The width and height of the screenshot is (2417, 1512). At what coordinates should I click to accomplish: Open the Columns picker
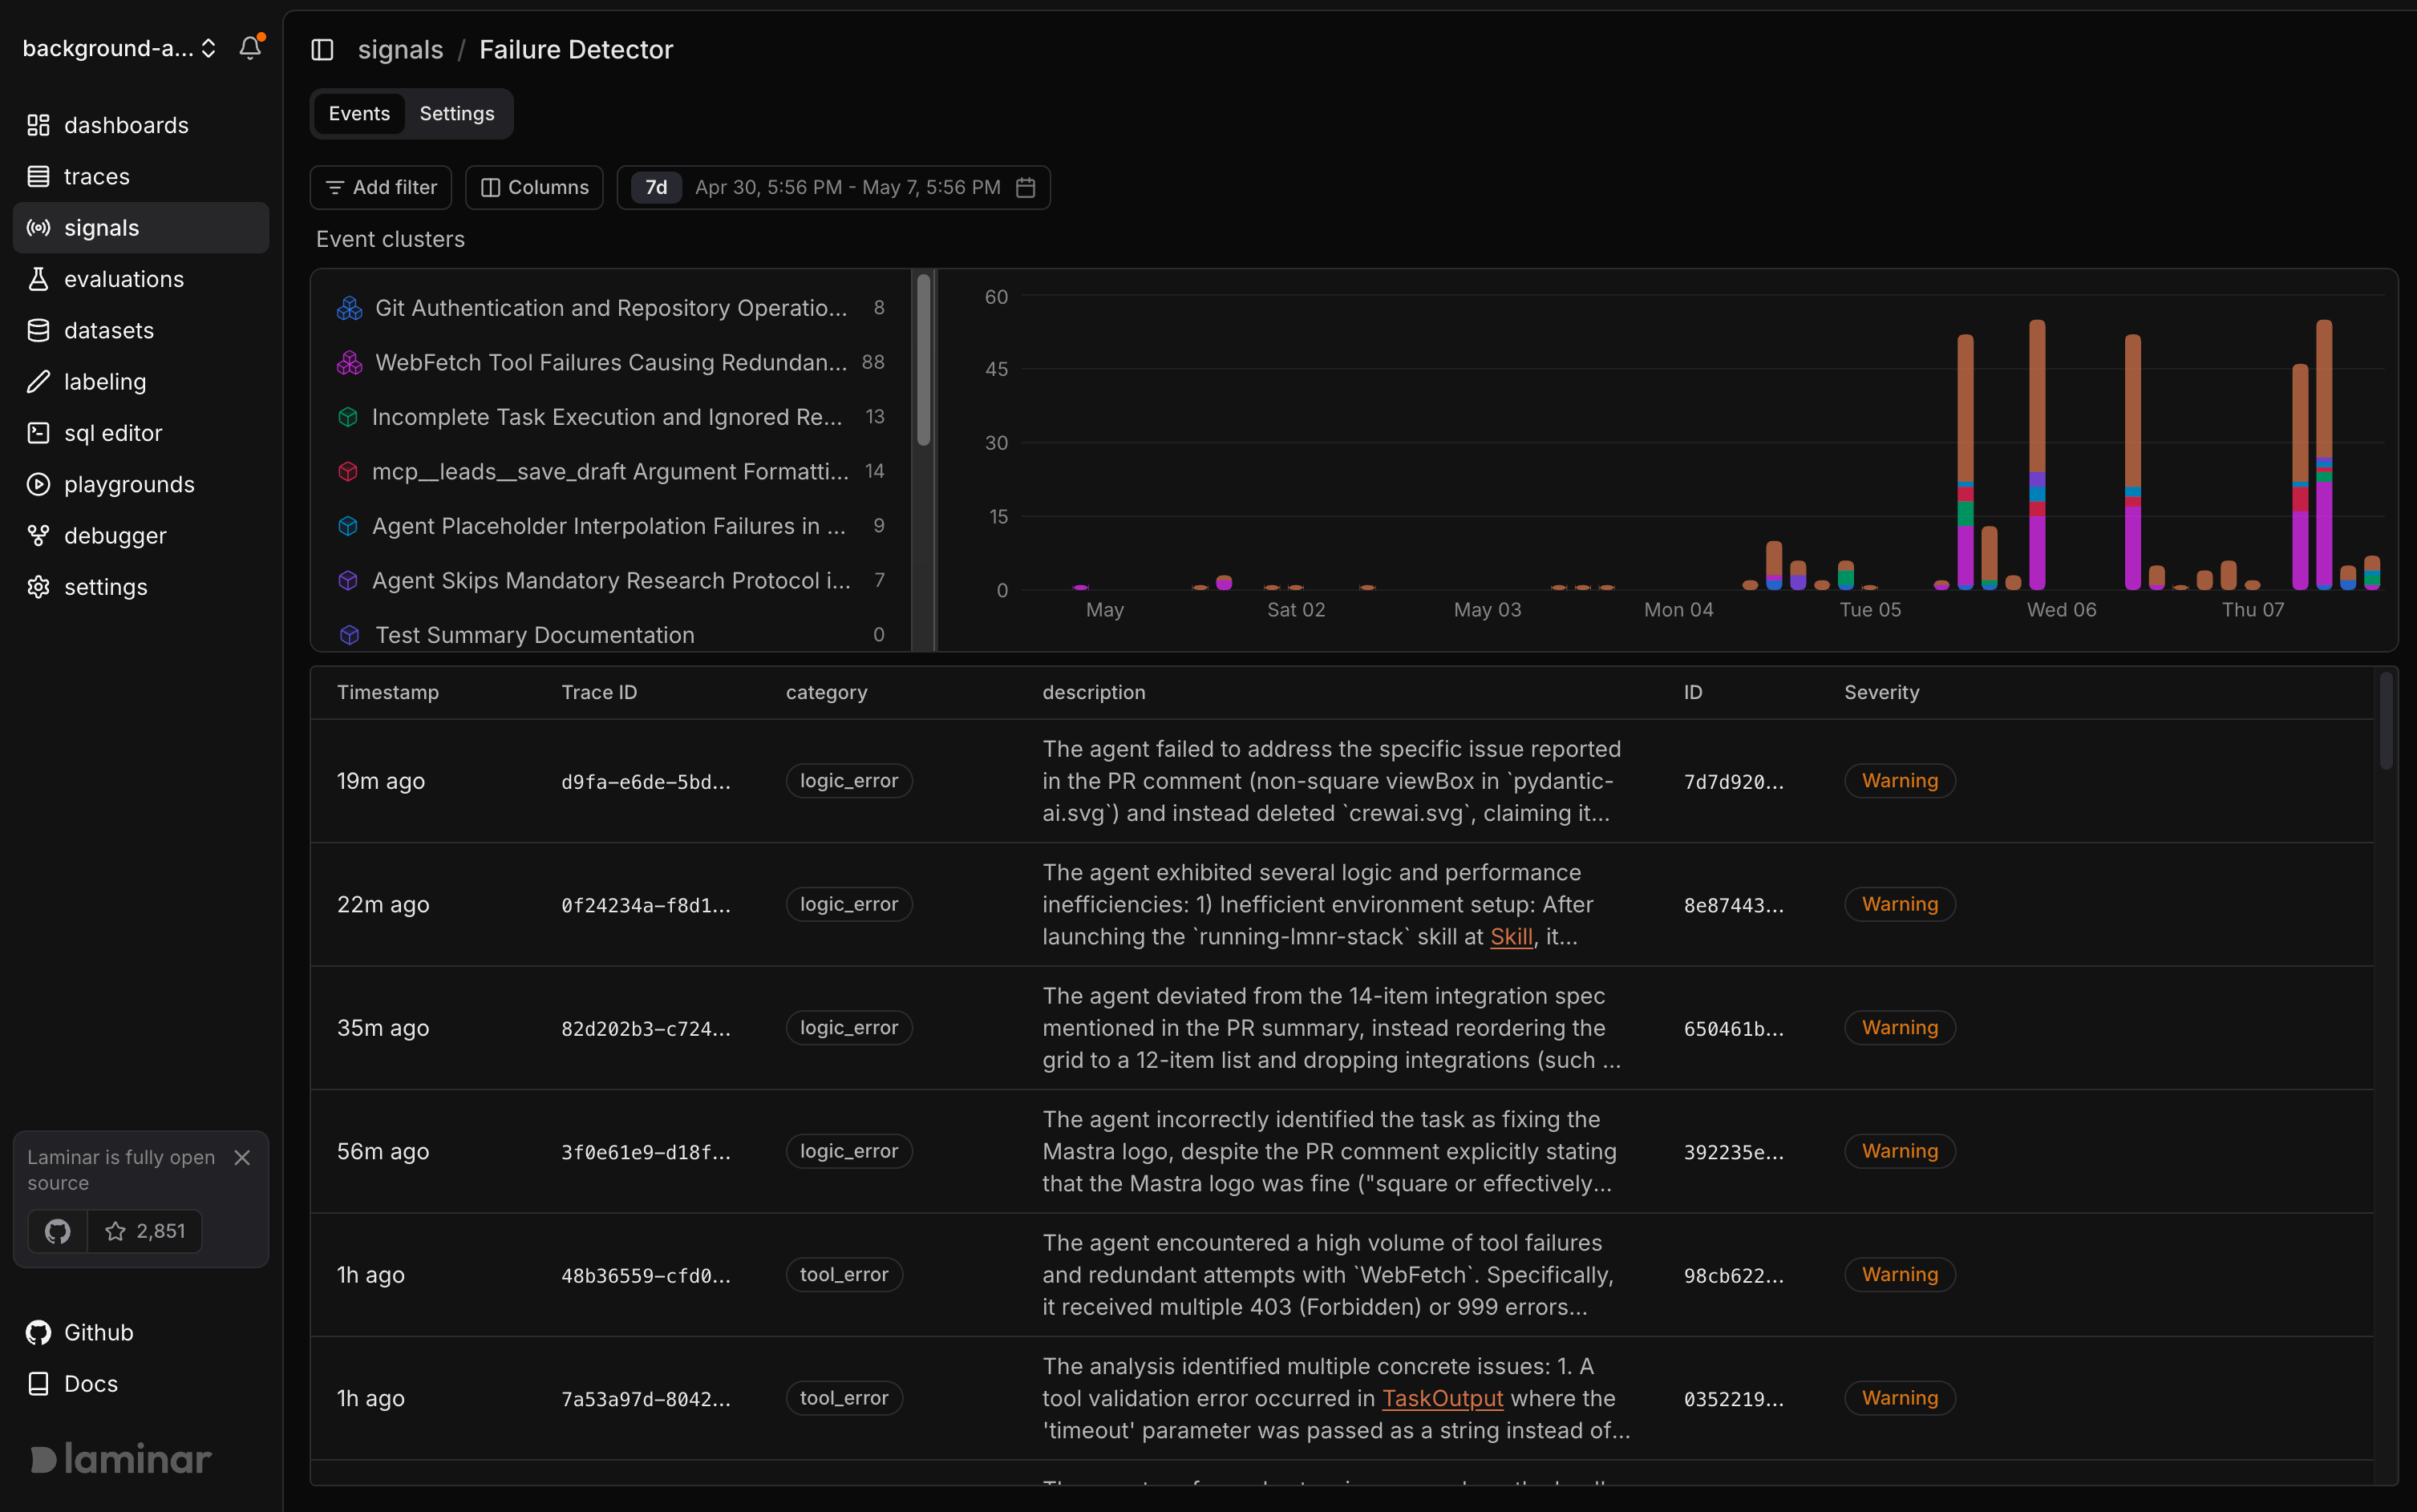(534, 187)
